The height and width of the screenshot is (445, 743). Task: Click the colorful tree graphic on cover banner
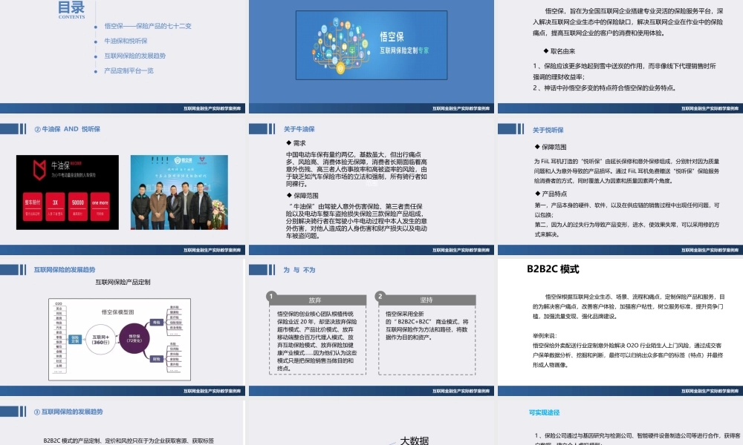(340, 45)
